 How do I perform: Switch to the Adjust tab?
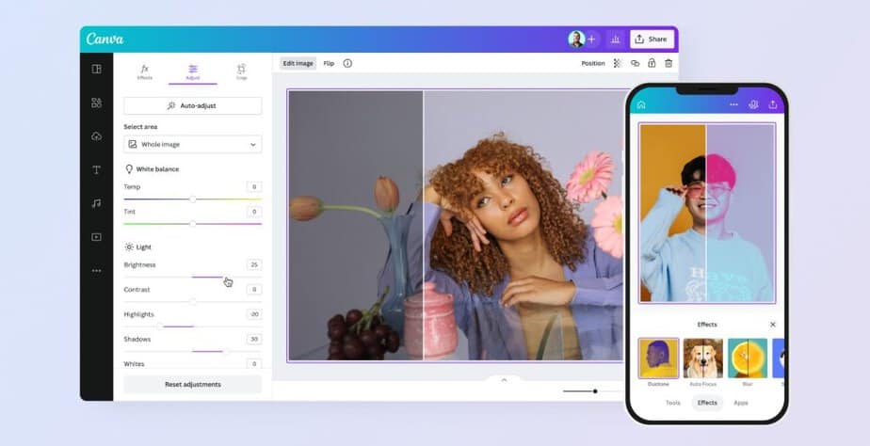click(x=192, y=72)
